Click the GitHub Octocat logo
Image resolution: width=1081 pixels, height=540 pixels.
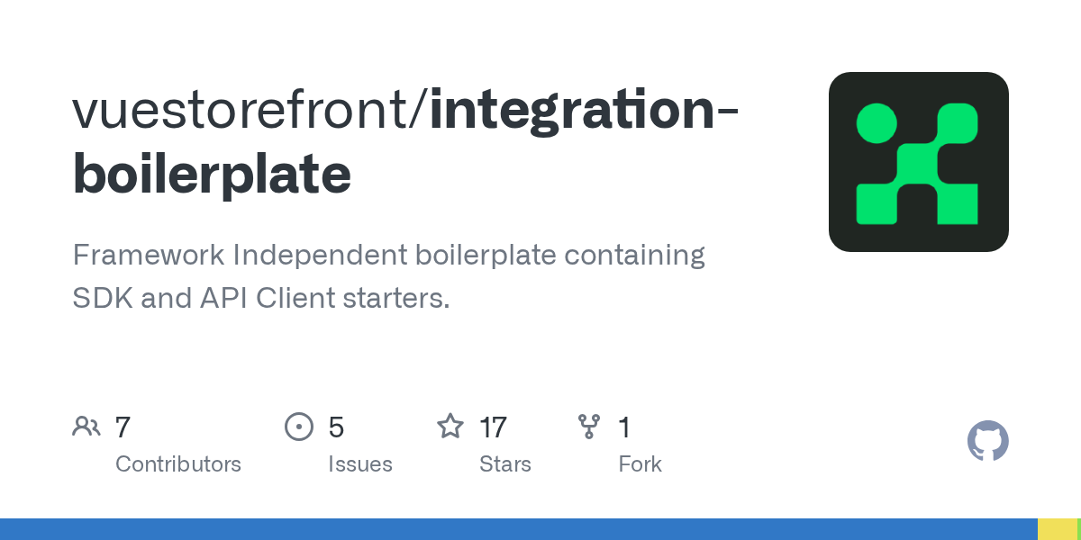pos(987,441)
